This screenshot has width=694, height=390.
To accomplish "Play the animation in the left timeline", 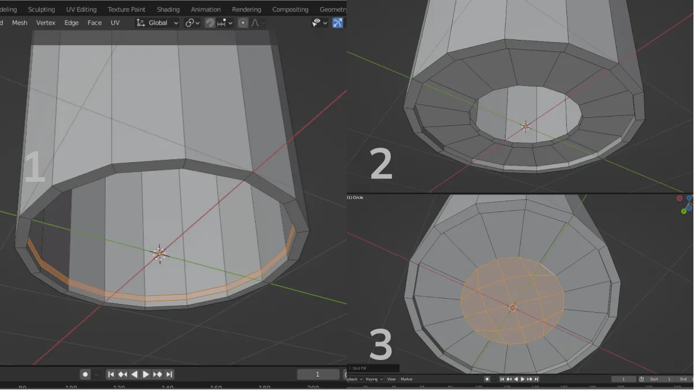I will tap(146, 374).
